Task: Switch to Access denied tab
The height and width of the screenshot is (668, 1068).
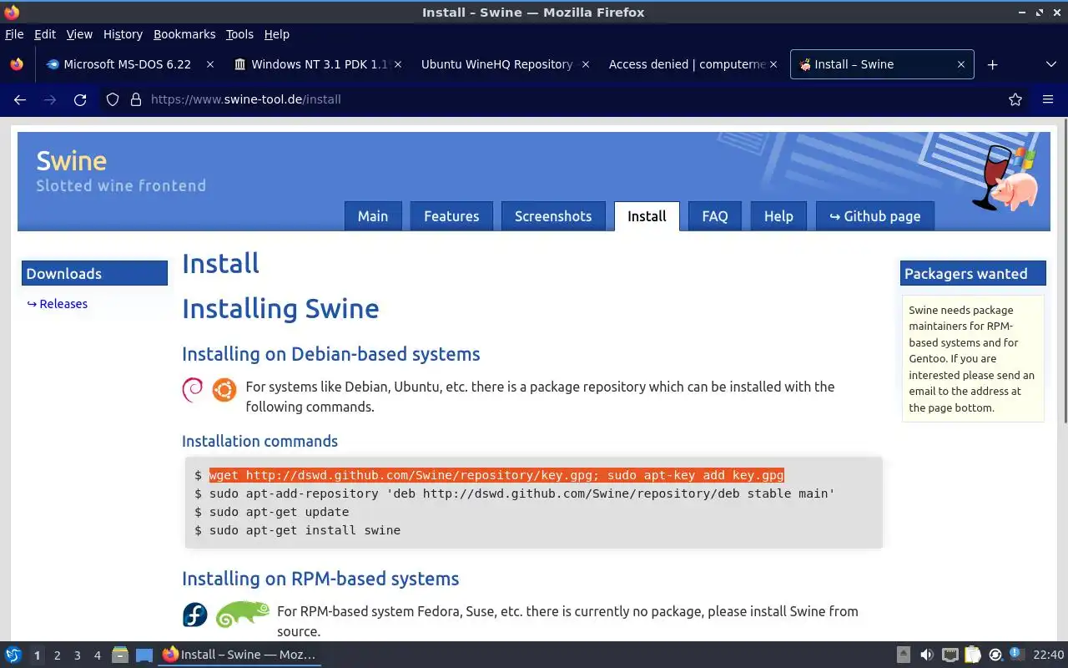Action: click(x=686, y=64)
